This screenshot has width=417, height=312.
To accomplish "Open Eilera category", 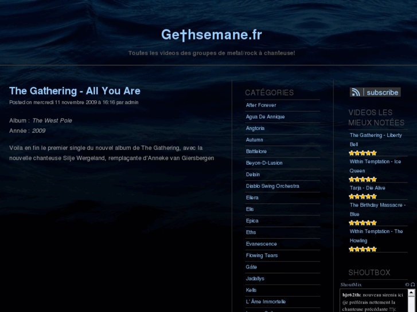I will (252, 198).
